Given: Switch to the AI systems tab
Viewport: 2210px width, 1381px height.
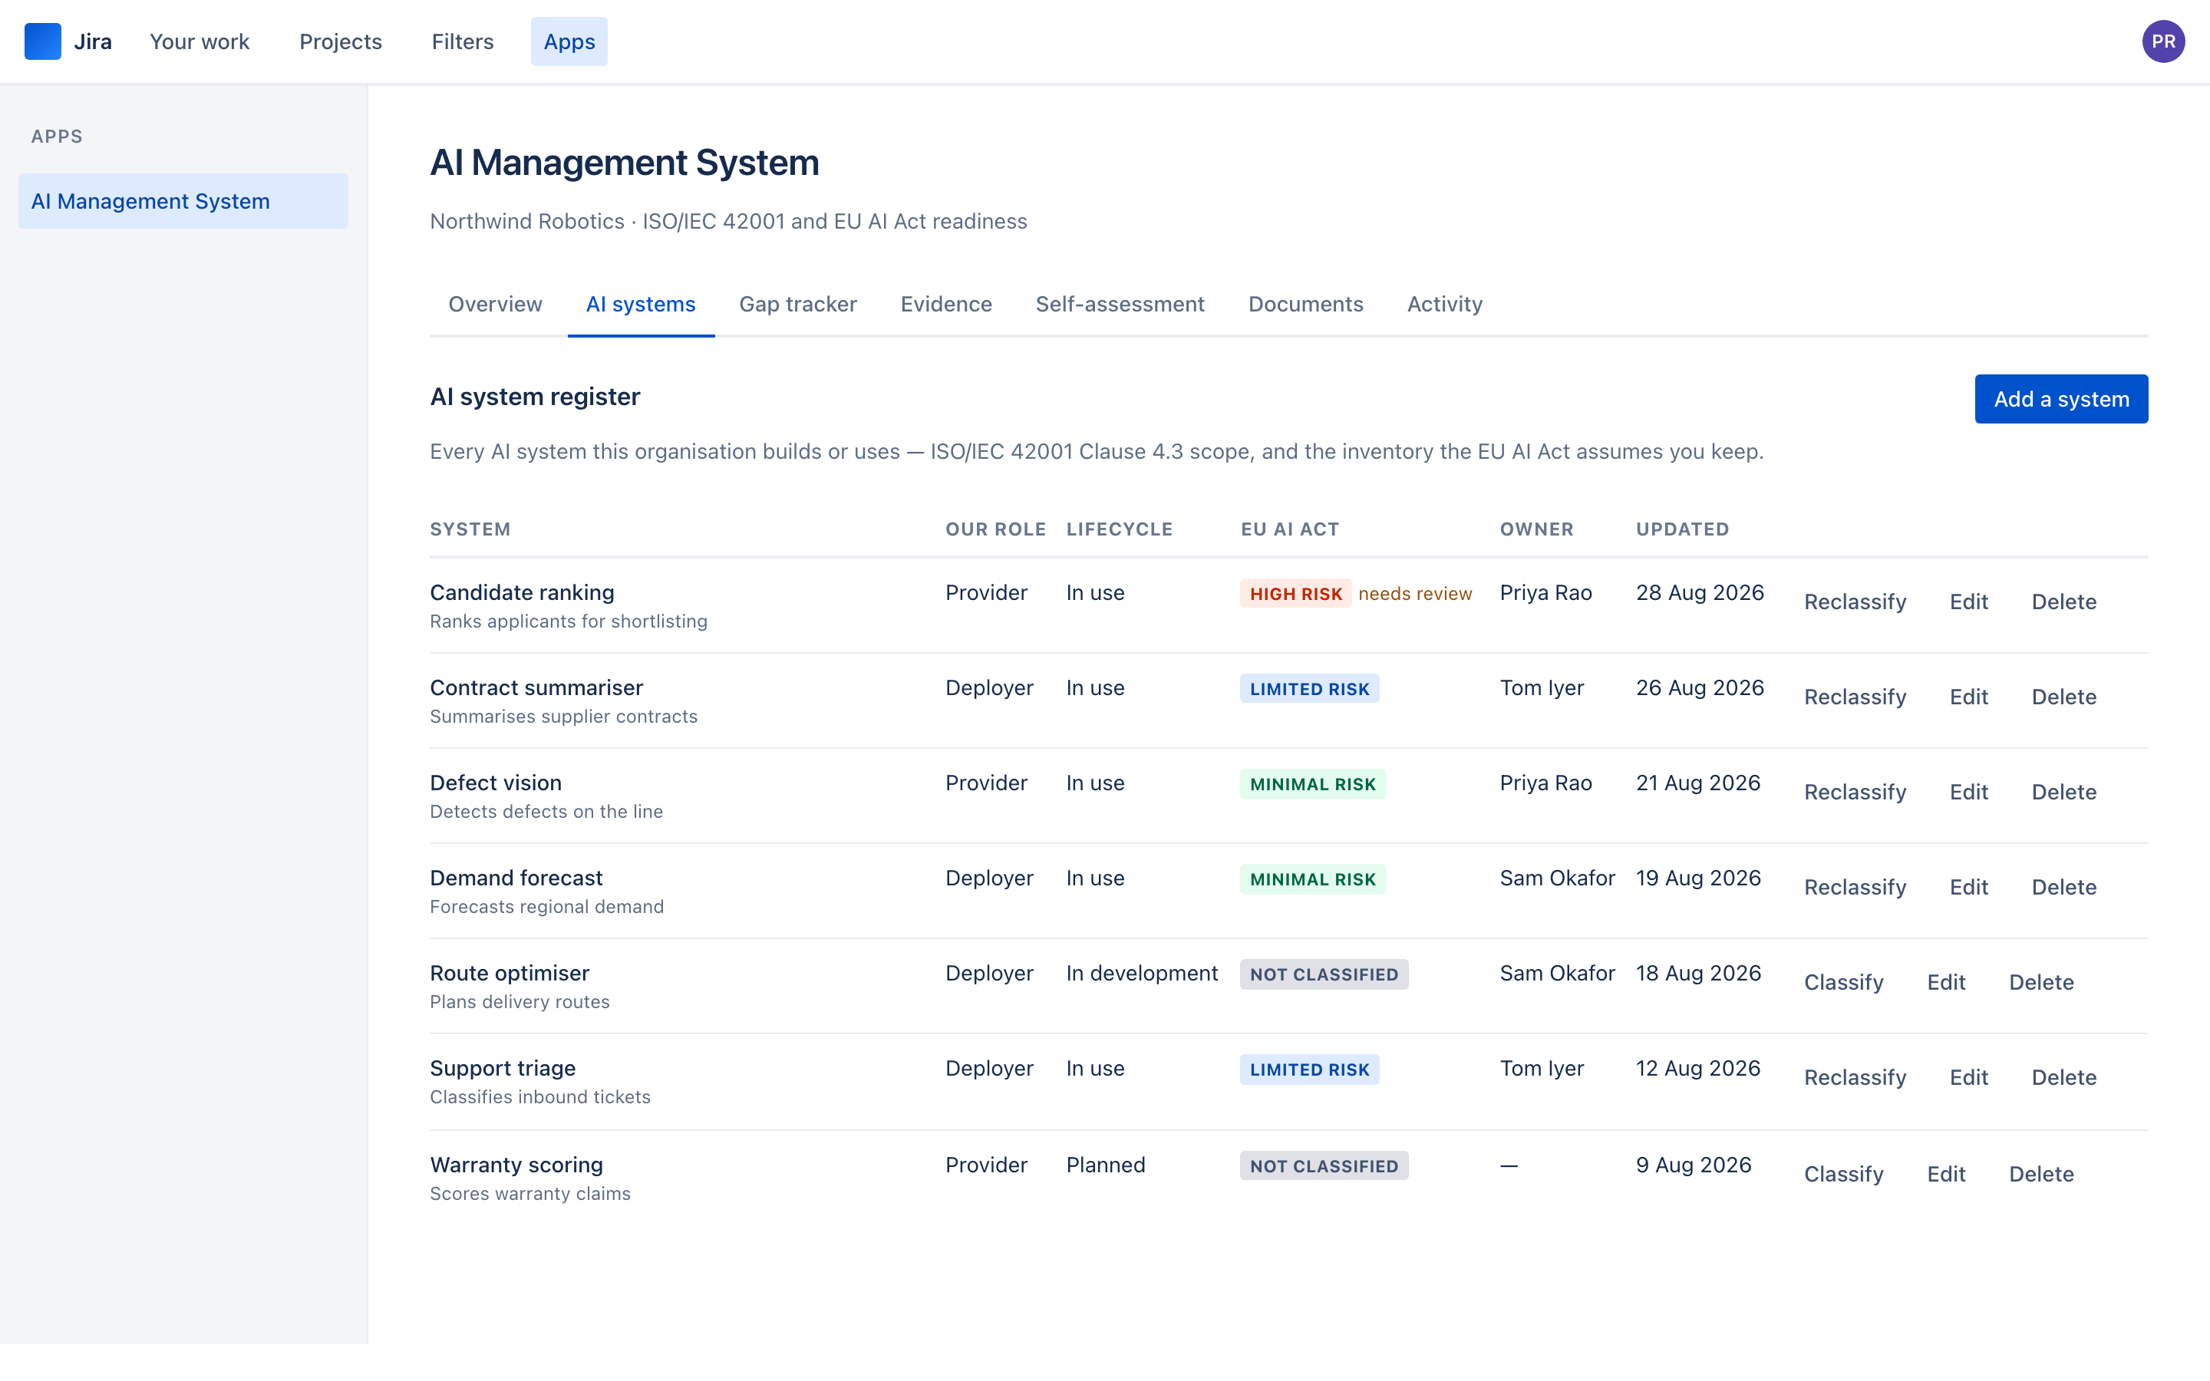Looking at the screenshot, I should 641,304.
